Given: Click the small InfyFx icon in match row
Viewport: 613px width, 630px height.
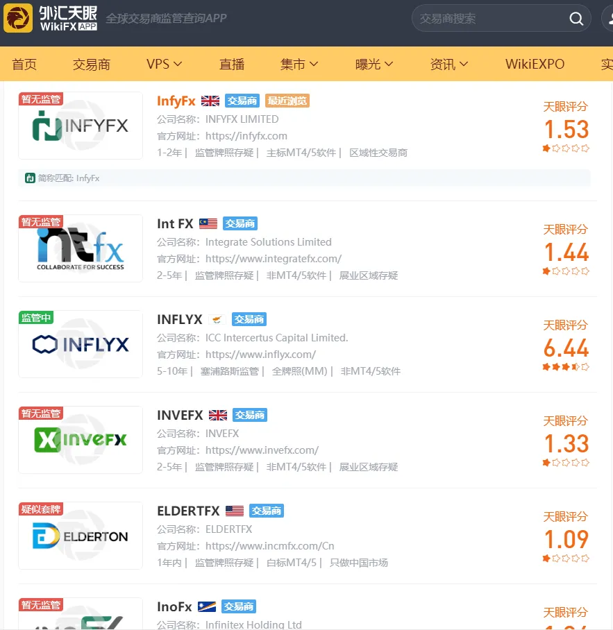Looking at the screenshot, I should (x=30, y=178).
